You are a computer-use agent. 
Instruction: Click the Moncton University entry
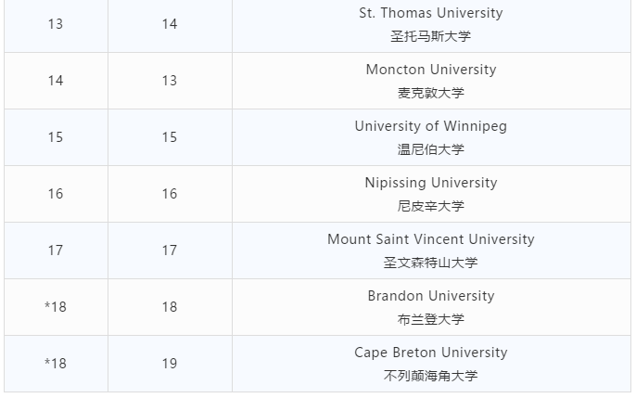click(431, 70)
